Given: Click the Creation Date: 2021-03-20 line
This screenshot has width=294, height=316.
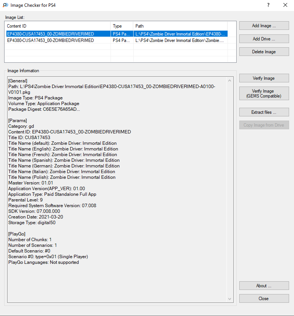Looking at the screenshot, I should [x=35, y=217].
